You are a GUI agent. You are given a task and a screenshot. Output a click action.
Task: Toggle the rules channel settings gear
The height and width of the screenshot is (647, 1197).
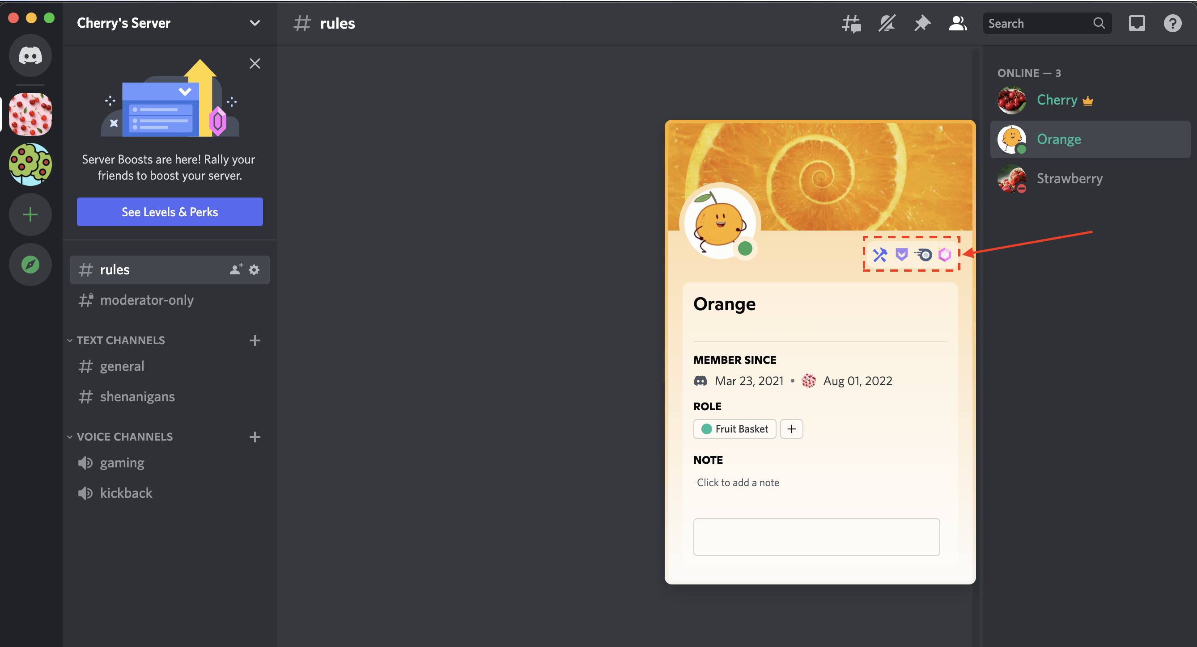[x=255, y=269]
